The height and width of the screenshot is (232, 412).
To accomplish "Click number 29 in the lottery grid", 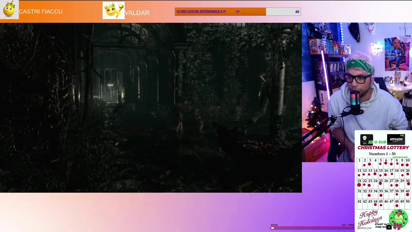I will (x=402, y=181).
